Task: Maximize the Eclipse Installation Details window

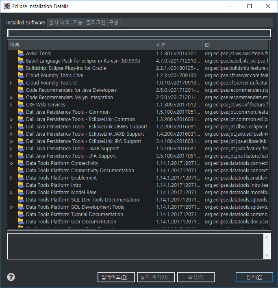Action: (x=250, y=6)
